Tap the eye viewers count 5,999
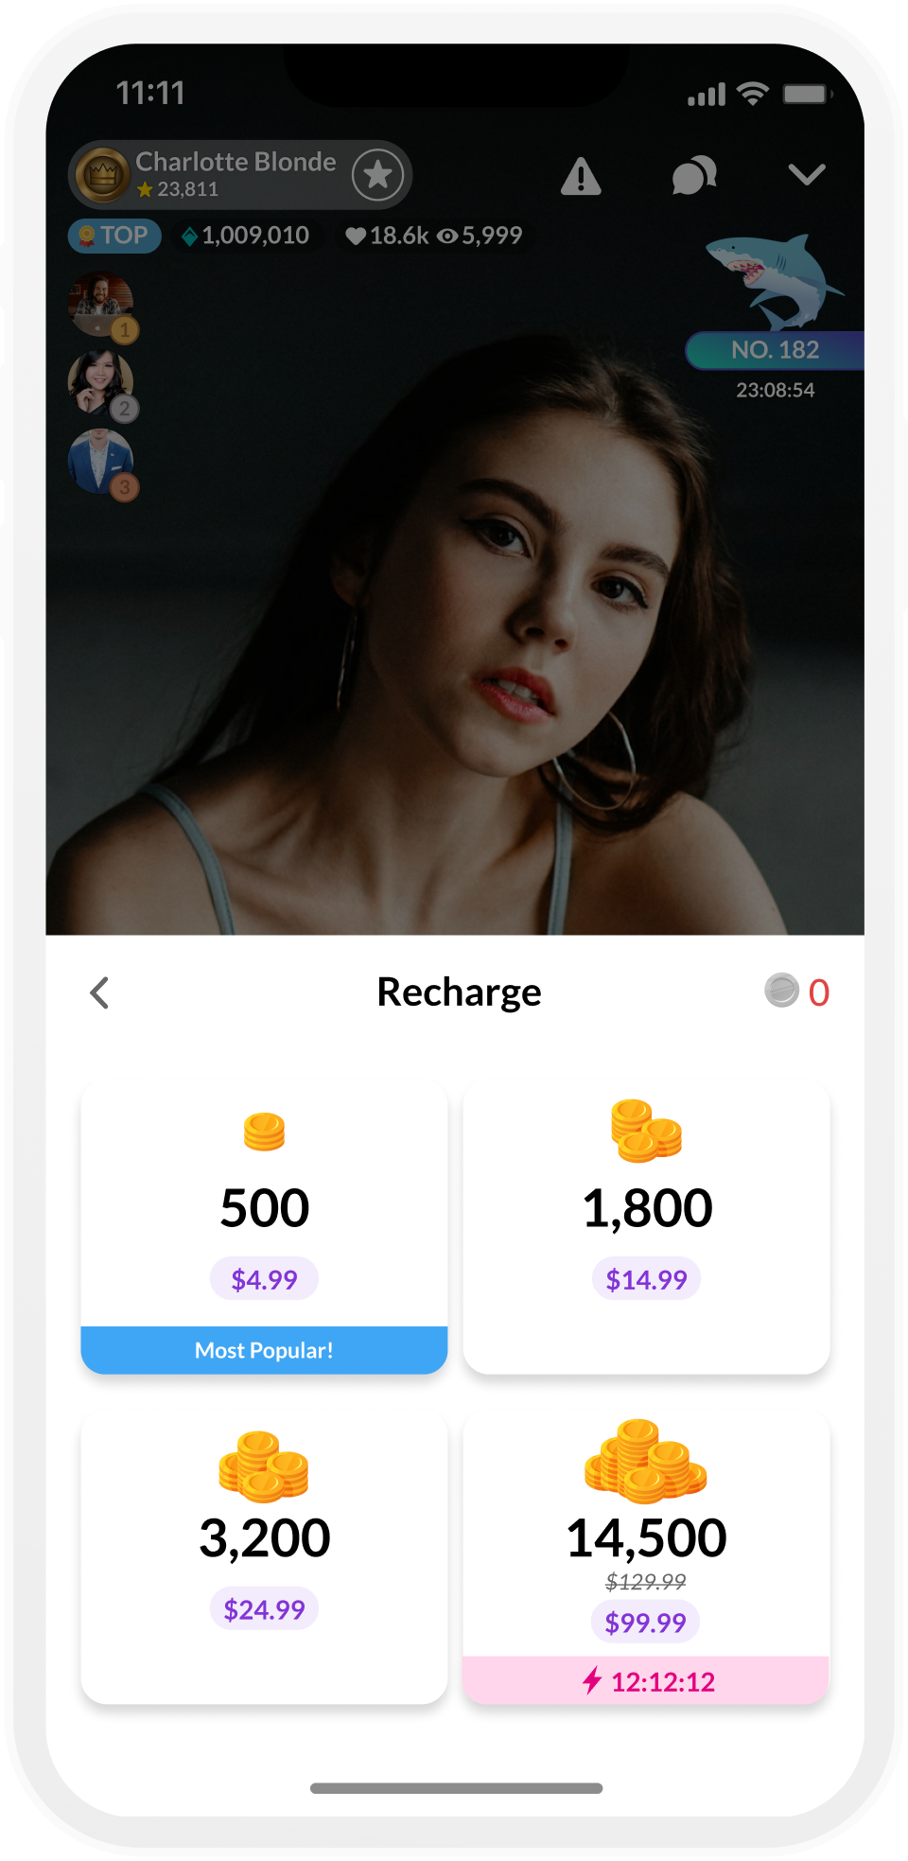Screen dimensions: 908x1861 pyautogui.click(x=480, y=236)
